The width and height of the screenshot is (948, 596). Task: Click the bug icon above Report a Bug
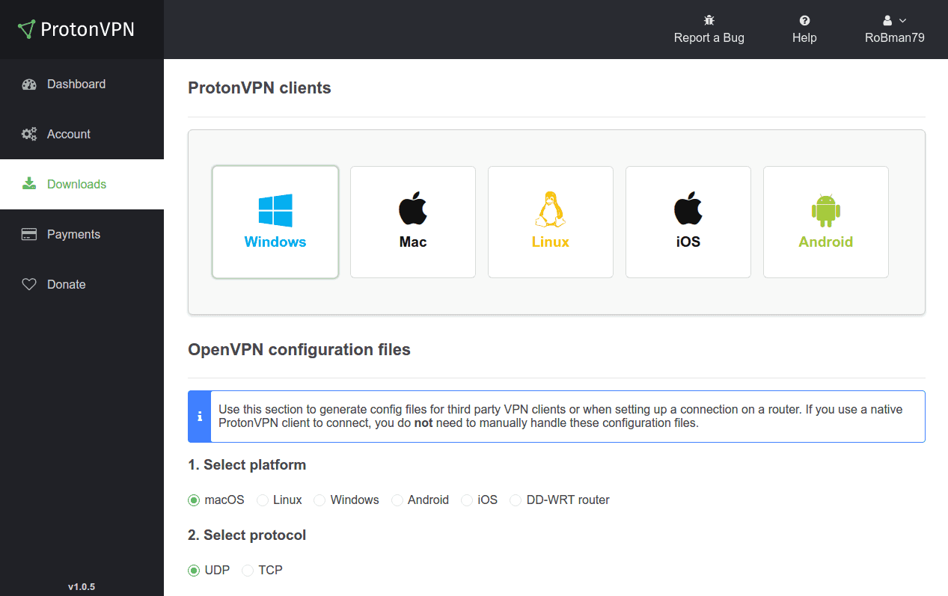[709, 19]
